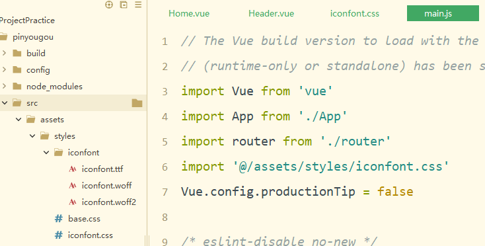The image size is (485, 246).
Task: Click the font icon beside iconfont.ttf
Action: point(73,169)
